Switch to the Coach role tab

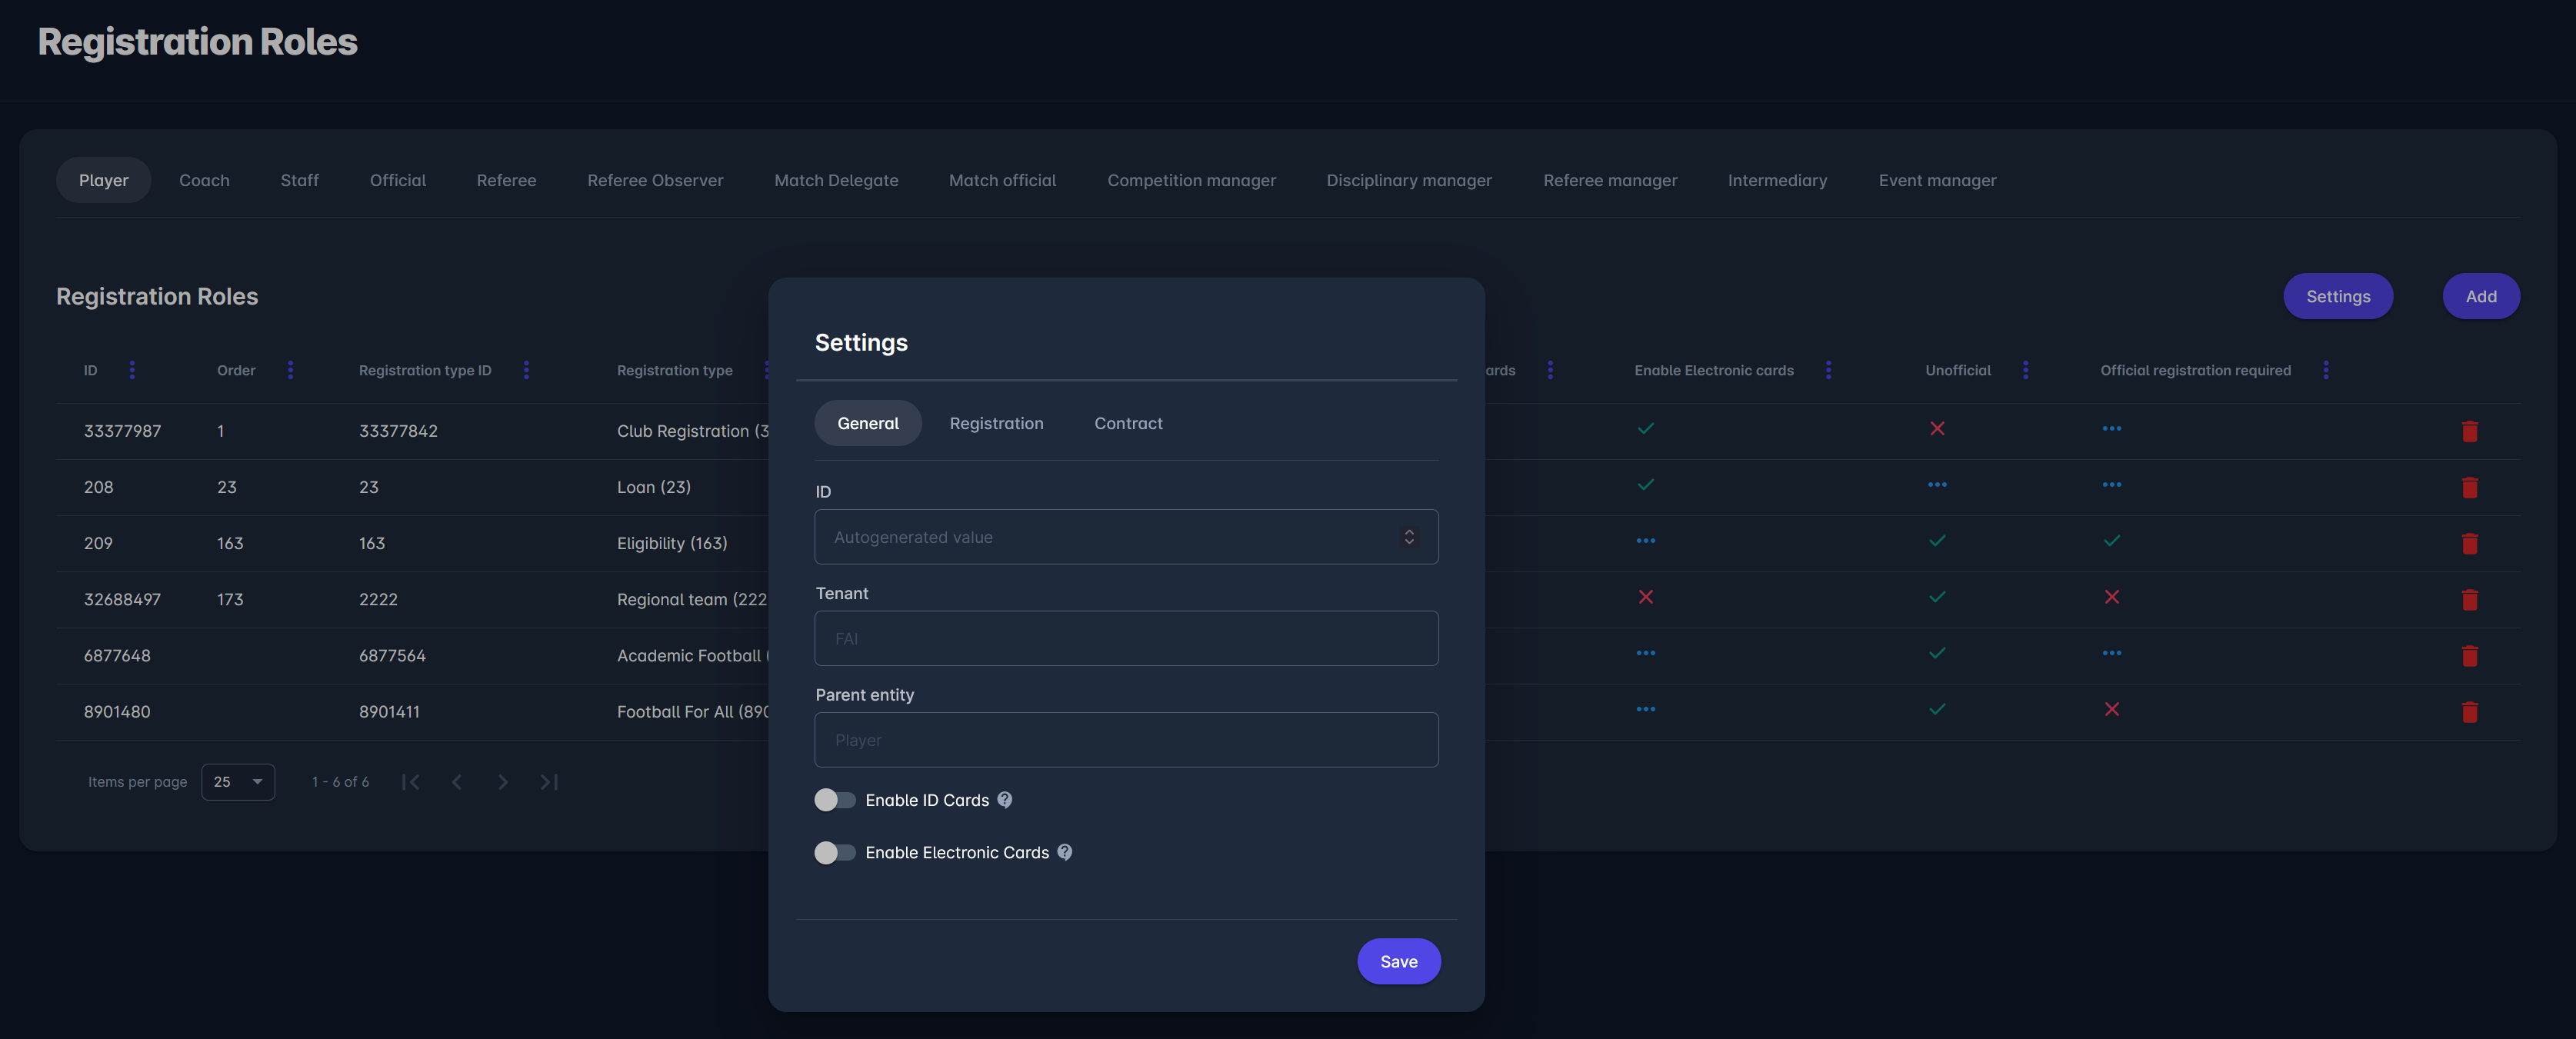pyautogui.click(x=204, y=180)
